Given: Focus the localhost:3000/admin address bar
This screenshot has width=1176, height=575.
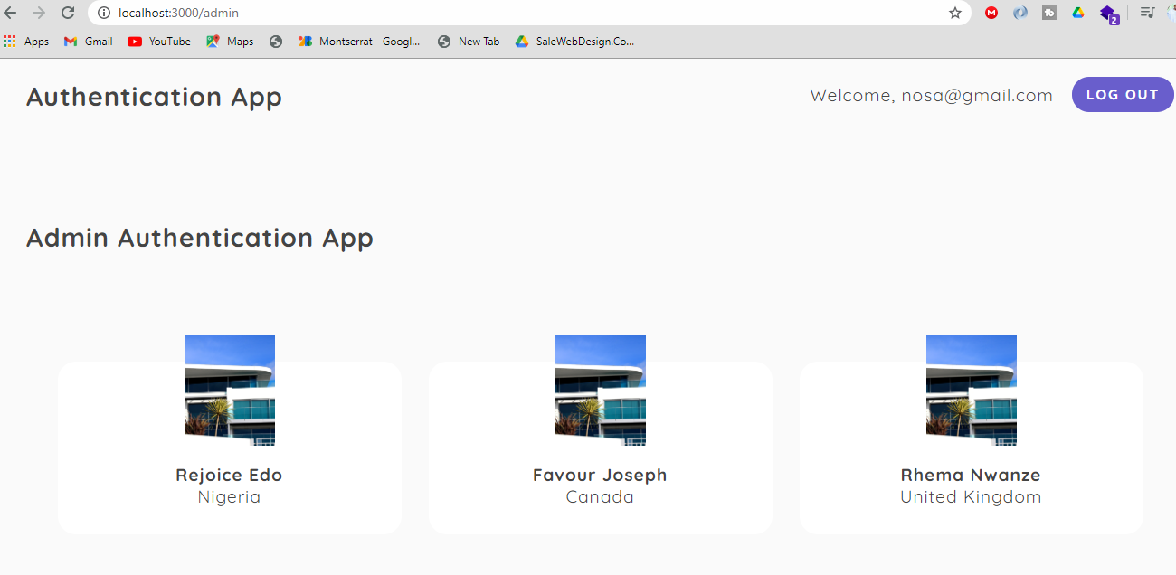Looking at the screenshot, I should click(x=529, y=13).
